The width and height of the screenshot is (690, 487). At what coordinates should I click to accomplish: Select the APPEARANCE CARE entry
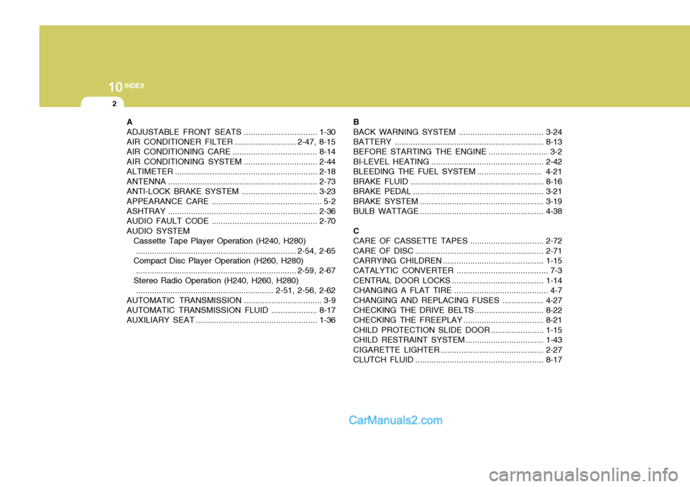(x=231, y=201)
